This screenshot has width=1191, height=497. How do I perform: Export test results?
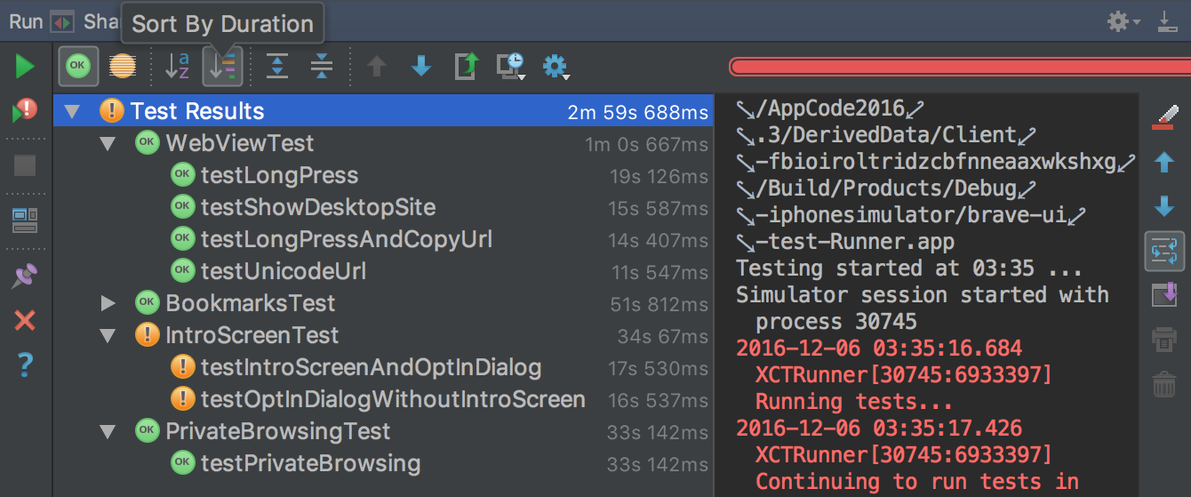(466, 66)
